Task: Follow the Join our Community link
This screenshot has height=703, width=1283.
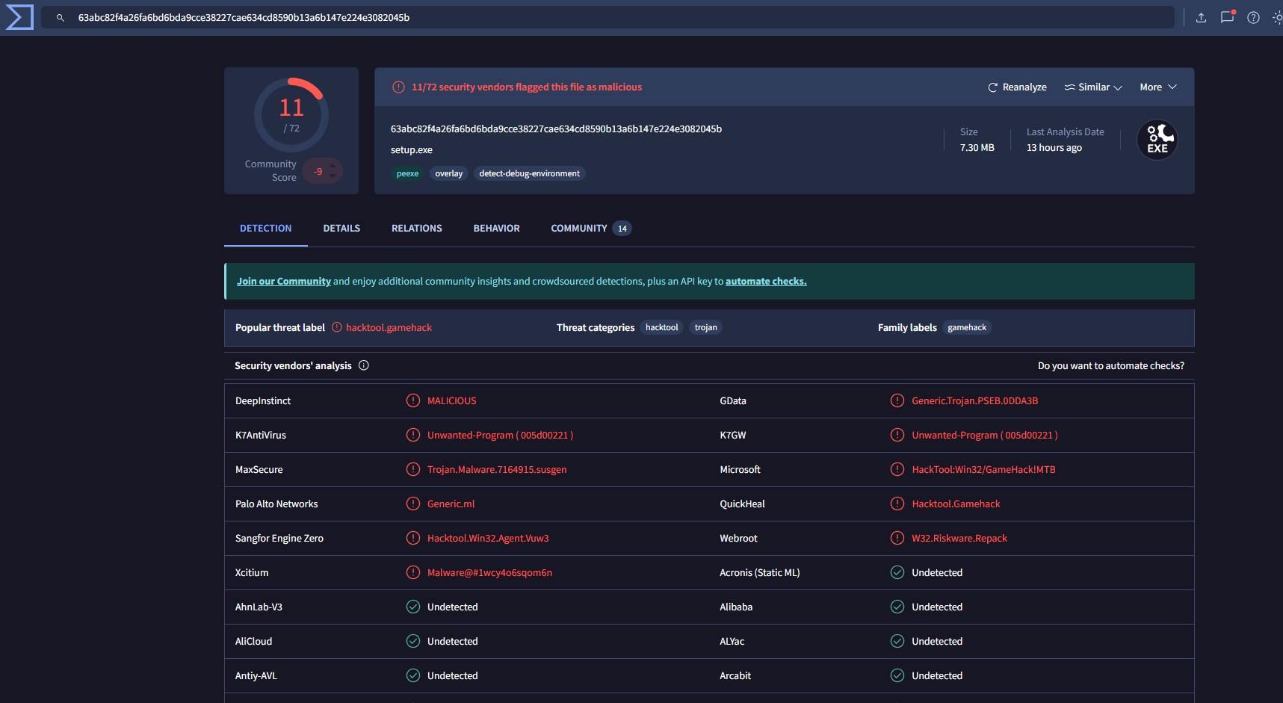Action: pos(284,282)
